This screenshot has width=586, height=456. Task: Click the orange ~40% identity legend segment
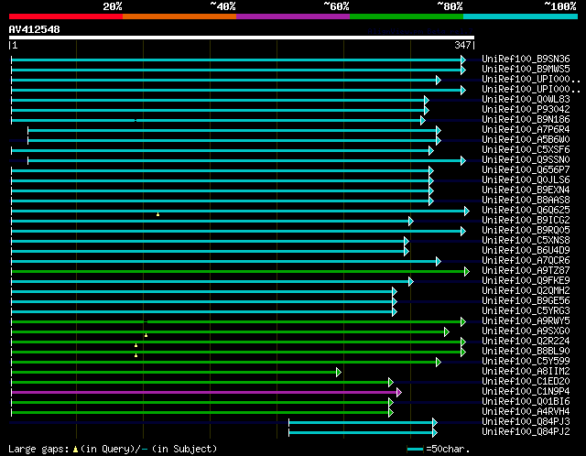coord(179,16)
